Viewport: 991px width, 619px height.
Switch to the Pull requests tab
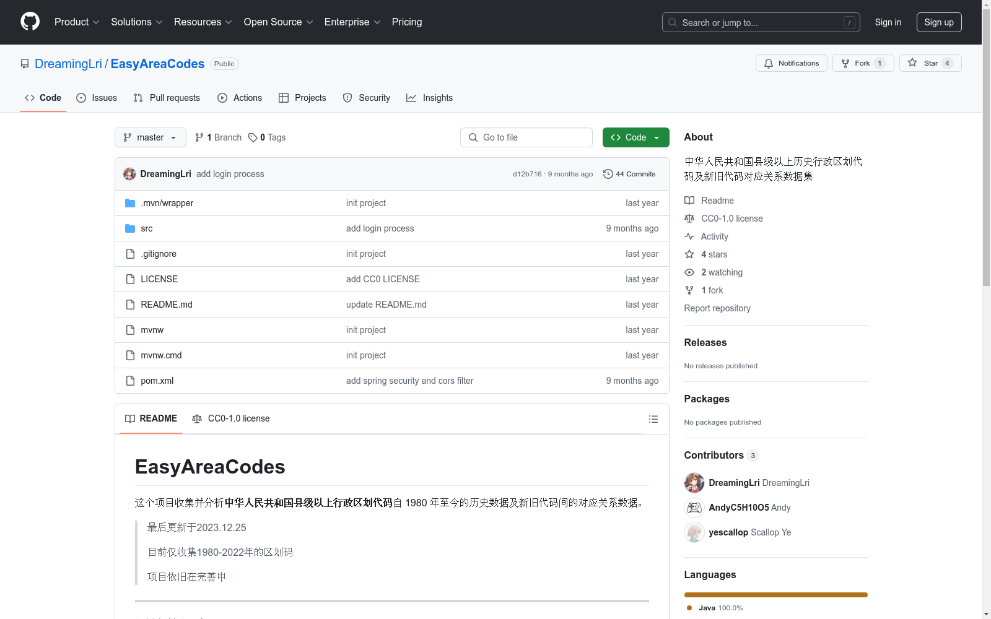tap(167, 98)
